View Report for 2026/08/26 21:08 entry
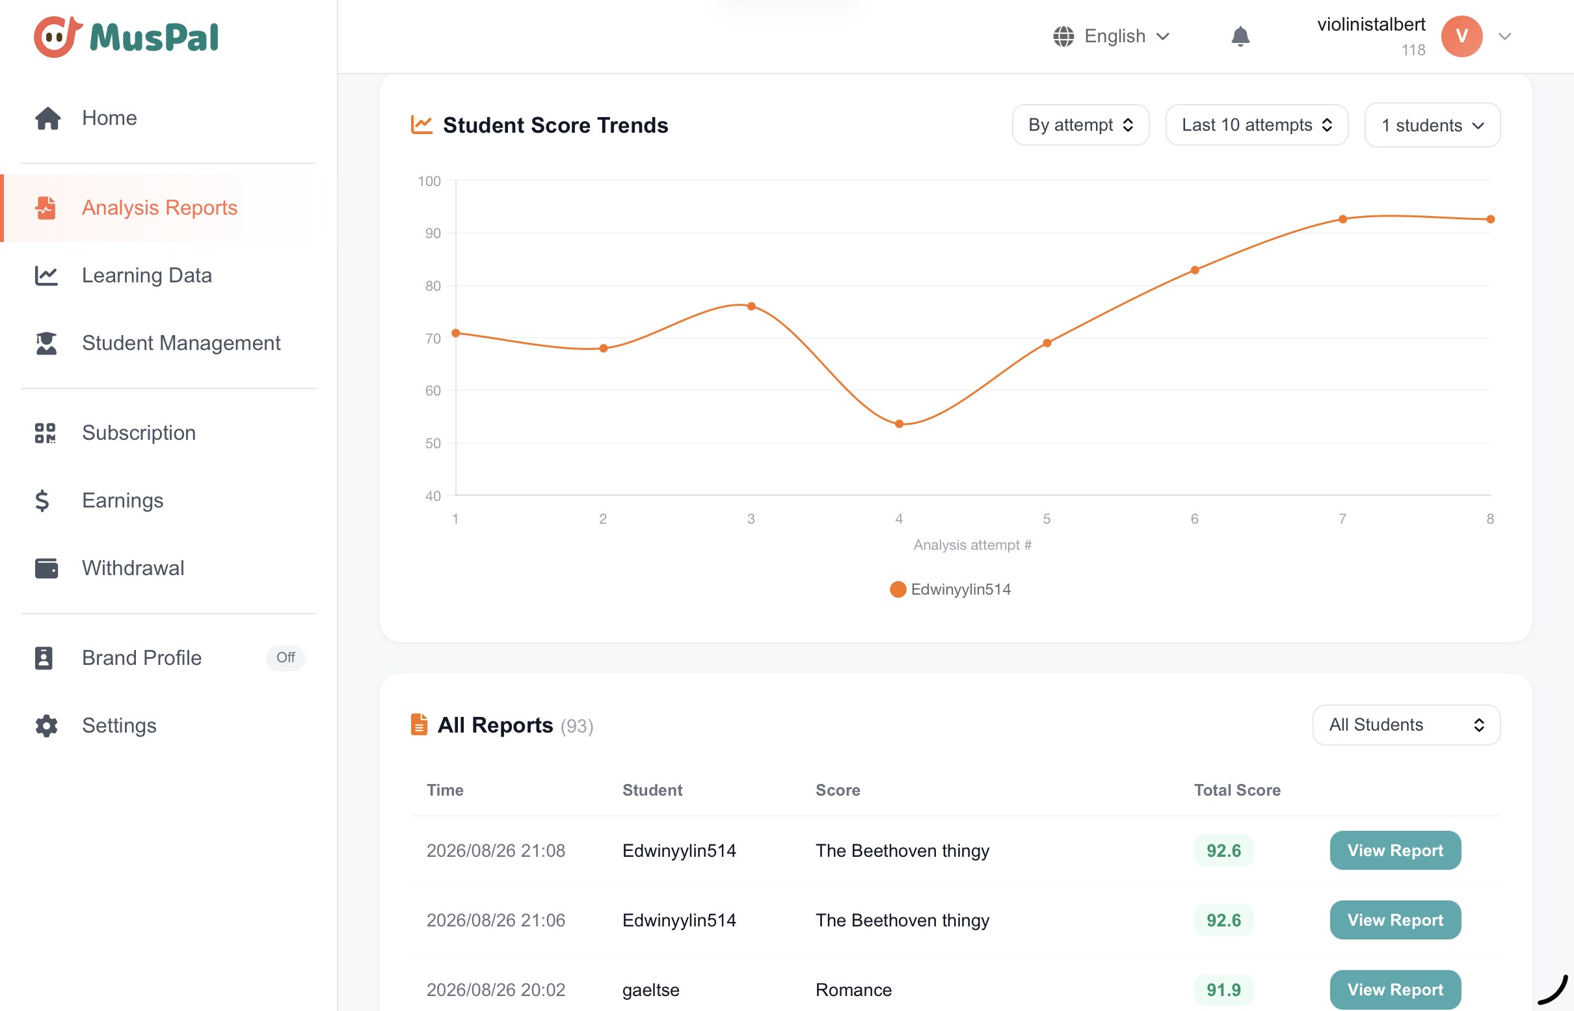This screenshot has width=1574, height=1011. pos(1394,850)
